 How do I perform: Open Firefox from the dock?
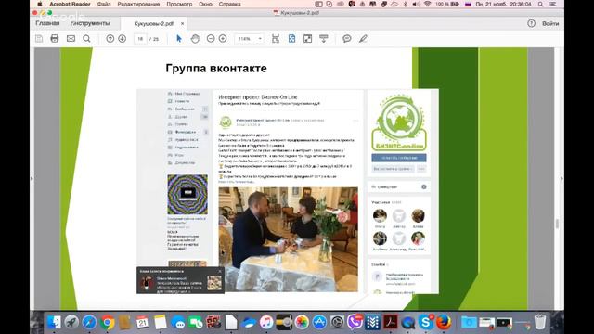click(x=444, y=322)
